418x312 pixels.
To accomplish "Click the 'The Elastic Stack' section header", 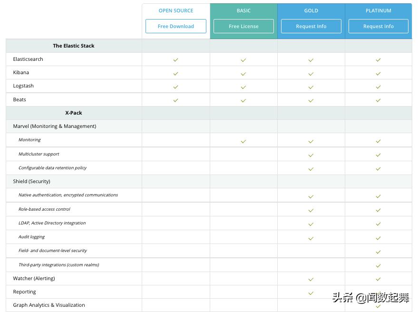I will (x=74, y=46).
